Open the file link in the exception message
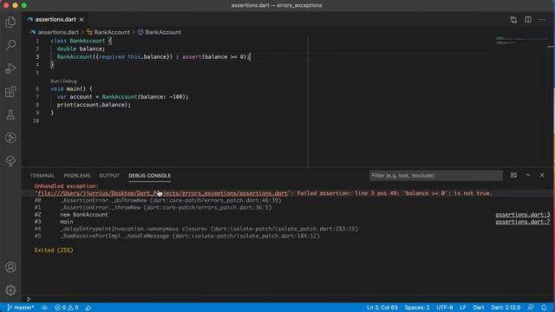The image size is (555, 312). [162, 193]
